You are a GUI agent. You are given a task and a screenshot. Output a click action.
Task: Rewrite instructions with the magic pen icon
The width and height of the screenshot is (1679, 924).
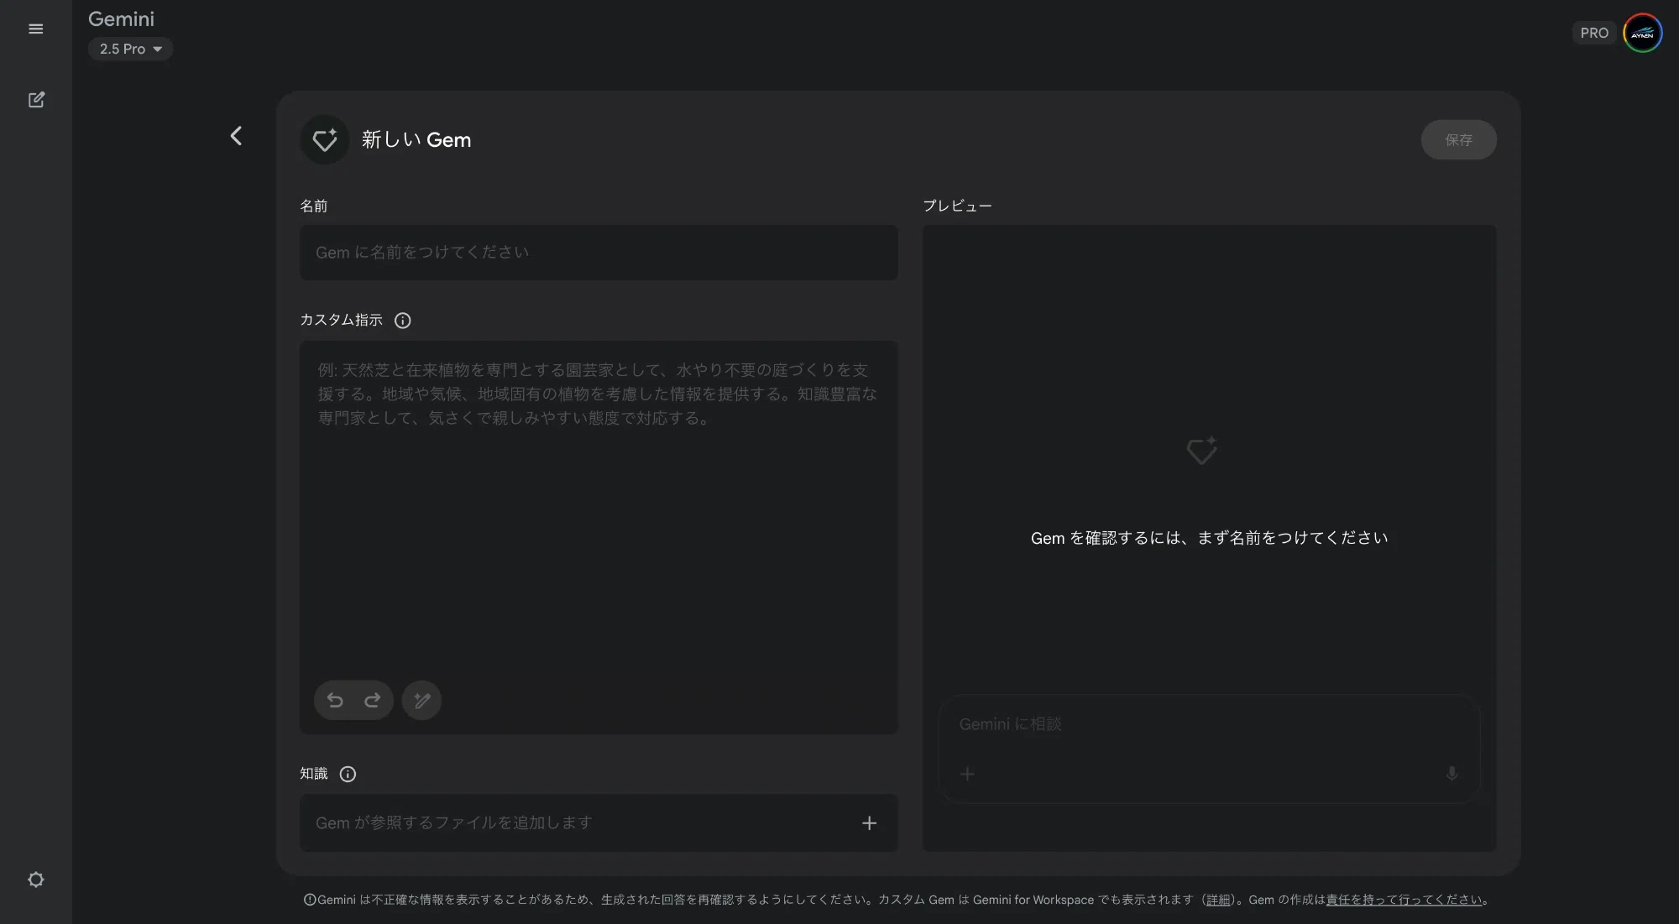(x=421, y=700)
